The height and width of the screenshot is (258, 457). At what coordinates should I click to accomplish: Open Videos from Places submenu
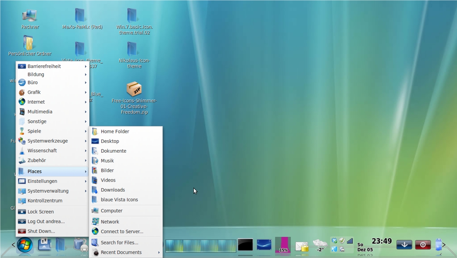[126, 180]
